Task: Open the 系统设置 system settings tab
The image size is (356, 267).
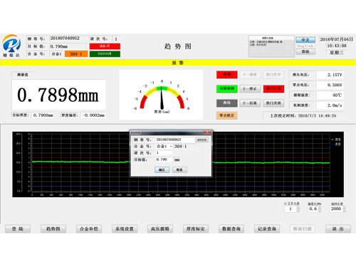Action: 125,229
